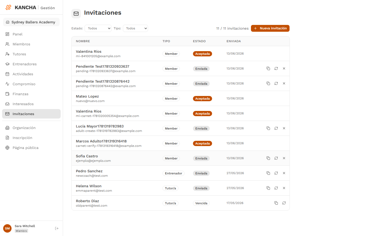The height and width of the screenshot is (236, 378).
Task: Sort by the NOMBRE column header
Action: click(x=83, y=41)
